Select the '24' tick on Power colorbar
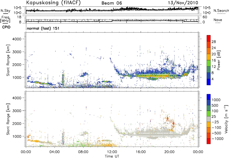Screen dimensions: 229x158 point(214,48)
